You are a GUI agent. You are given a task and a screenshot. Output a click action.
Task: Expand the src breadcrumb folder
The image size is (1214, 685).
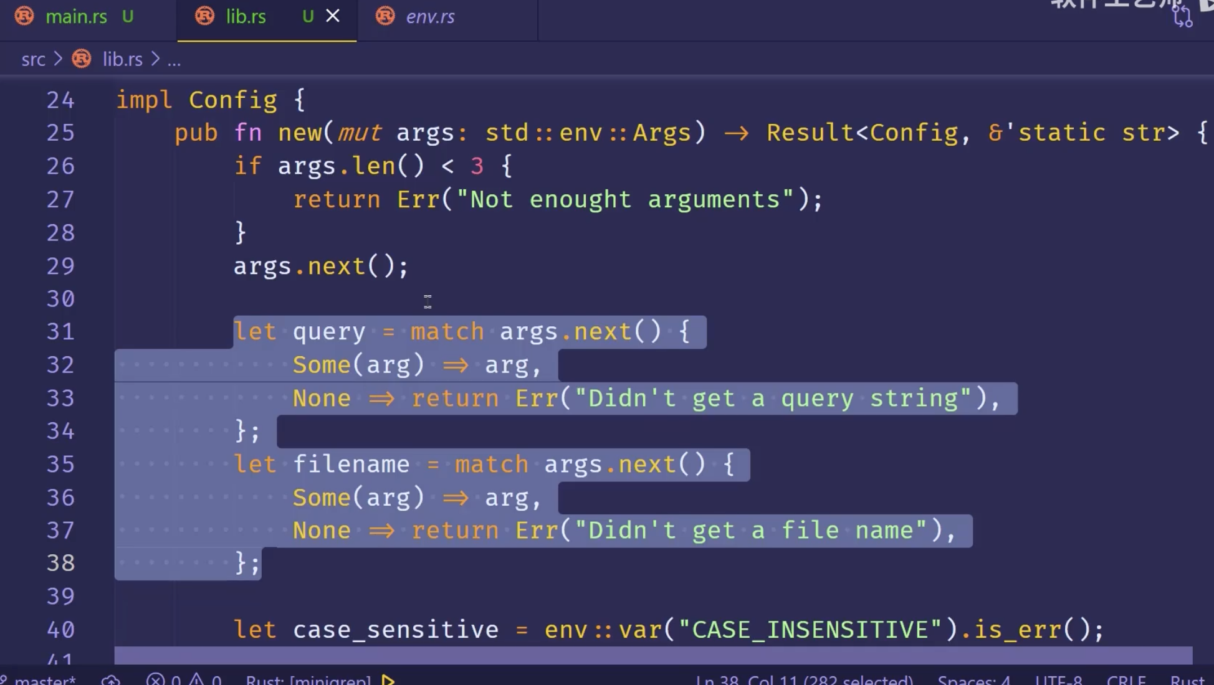33,59
